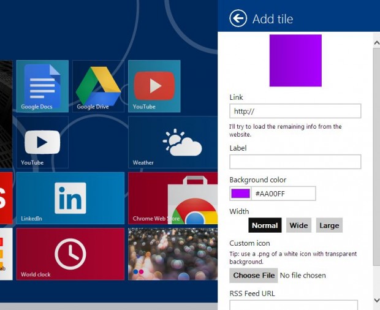The height and width of the screenshot is (310, 380).
Task: Click the scrollbar down arrow in Add tile panel
Action: point(376,300)
